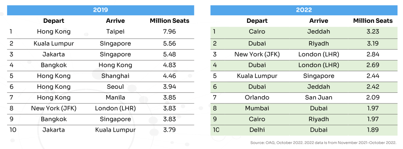Click the OAG source footnote text
This screenshot has width=403, height=149.
pos(324,143)
